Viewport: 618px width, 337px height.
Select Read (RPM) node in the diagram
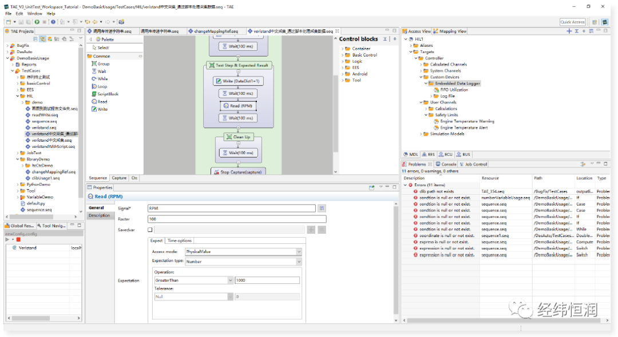click(238, 106)
